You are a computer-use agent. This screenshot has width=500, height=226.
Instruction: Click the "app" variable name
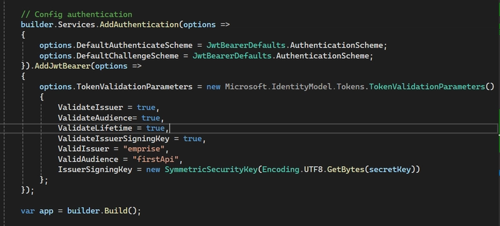point(46,211)
